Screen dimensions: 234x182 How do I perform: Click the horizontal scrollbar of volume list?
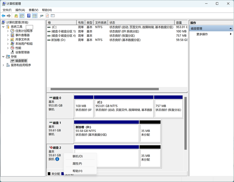[x=105, y=89]
